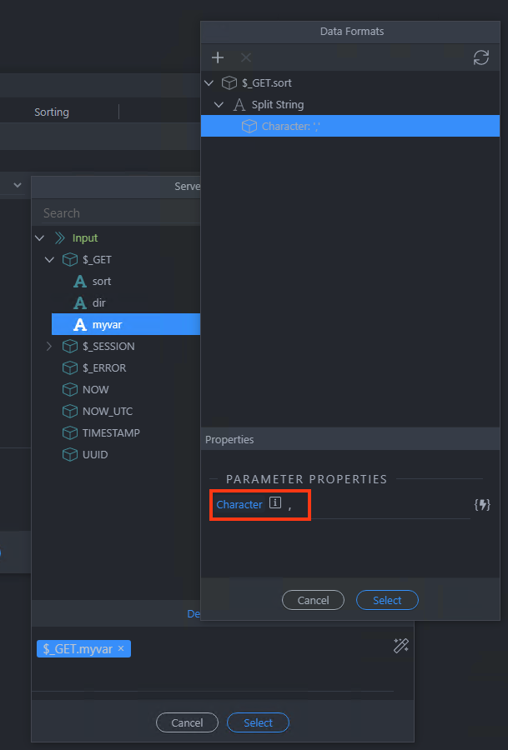Open dynamic data picker lightning icon
Viewport: 508px width, 750px height.
[481, 505]
